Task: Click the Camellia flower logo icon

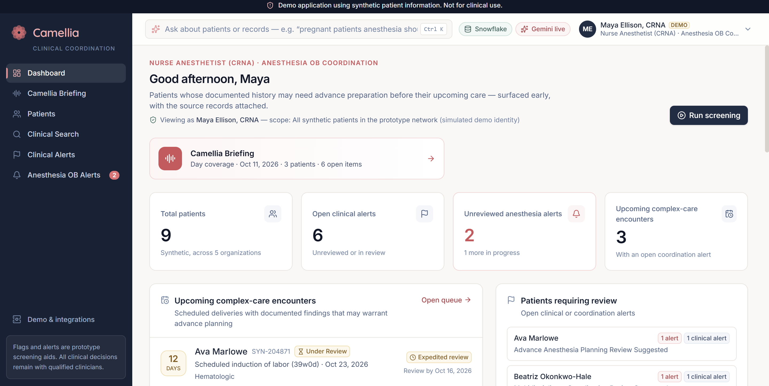Action: click(x=19, y=32)
